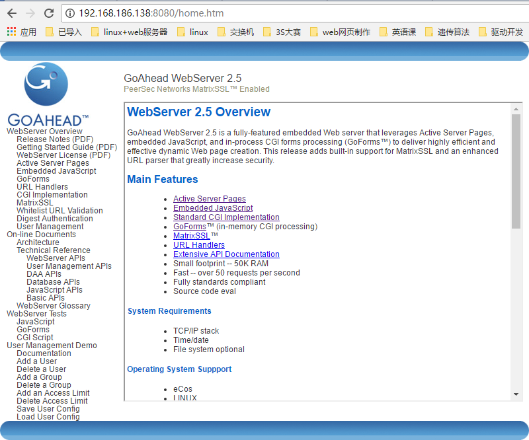The width and height of the screenshot is (529, 440).
Task: Open the 3S大赛 bookmark folder
Action: (x=282, y=32)
